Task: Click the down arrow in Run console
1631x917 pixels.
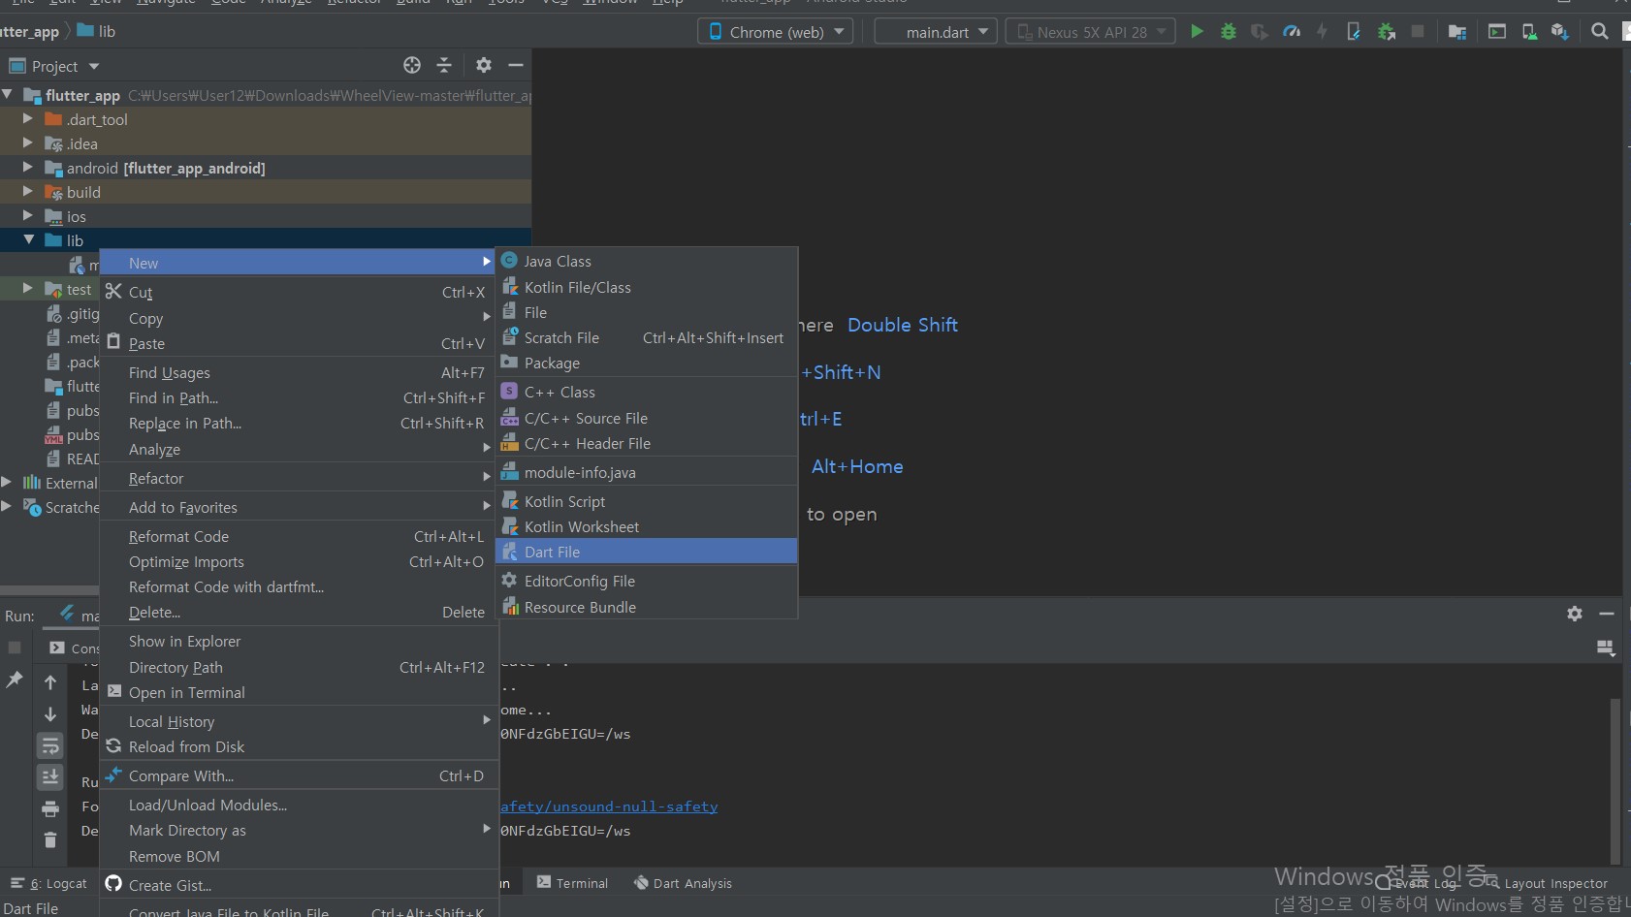Action: click(x=50, y=714)
